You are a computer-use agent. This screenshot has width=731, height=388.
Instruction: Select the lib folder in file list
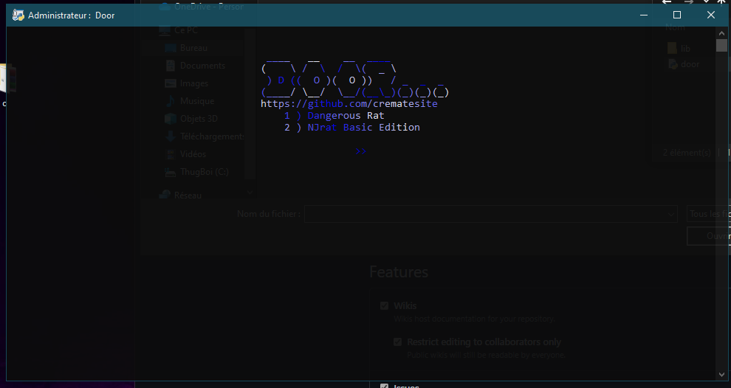[x=679, y=49]
